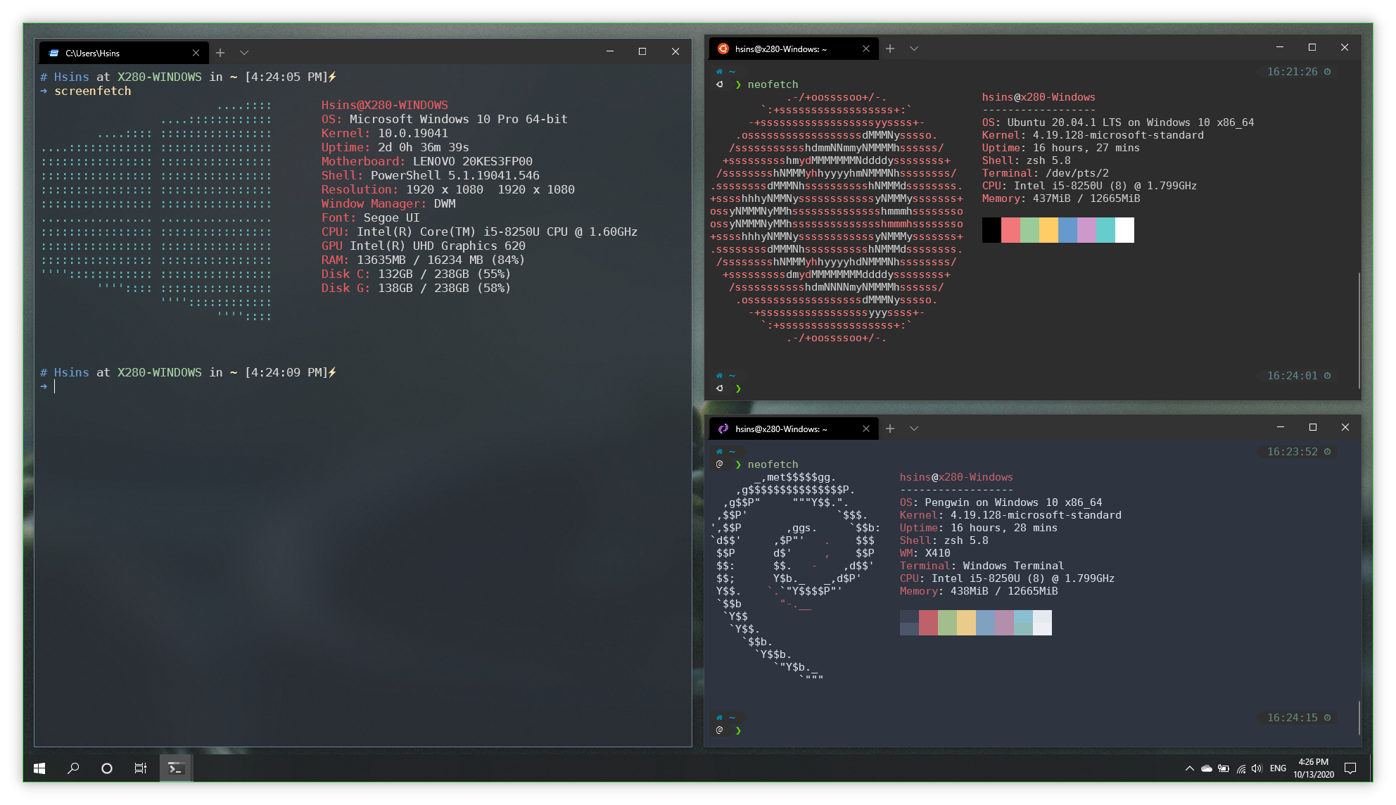Click 'Terminal: /dev/pts/2' line
Image resolution: width=1396 pixels, height=805 pixels.
pyautogui.click(x=1046, y=173)
